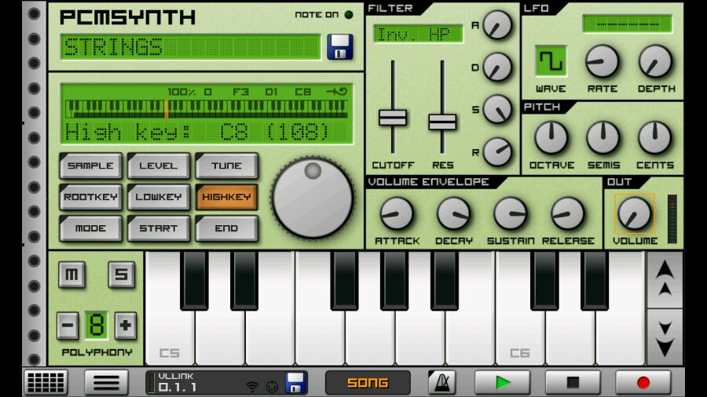Click the filter envelope S knob
The image size is (707, 397).
point(497,109)
